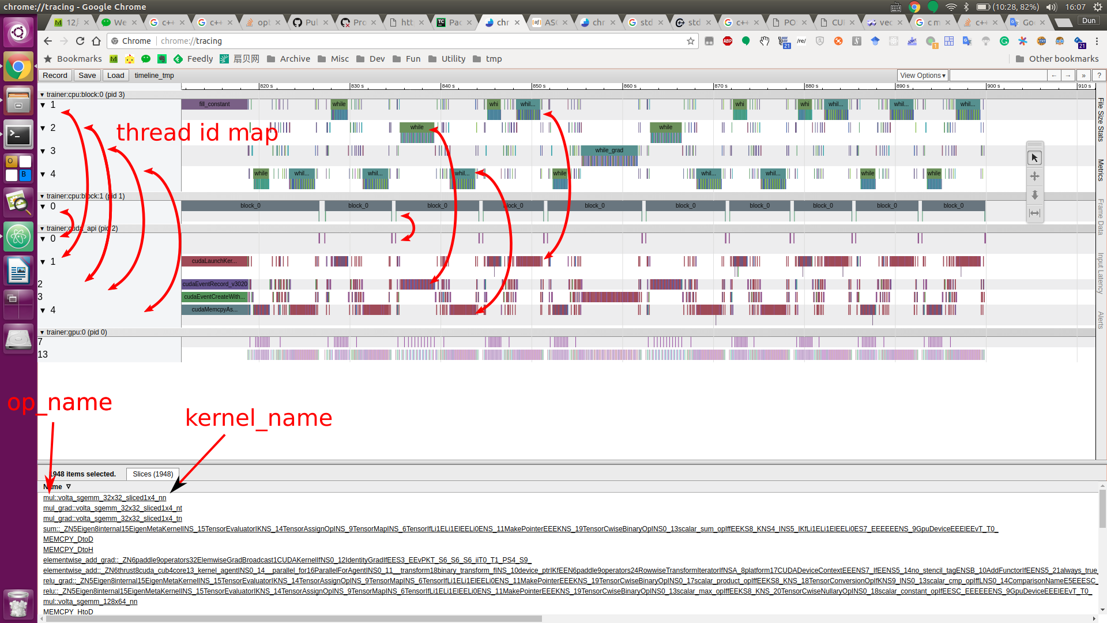Click the right arrow find-next button

pos(1068,76)
